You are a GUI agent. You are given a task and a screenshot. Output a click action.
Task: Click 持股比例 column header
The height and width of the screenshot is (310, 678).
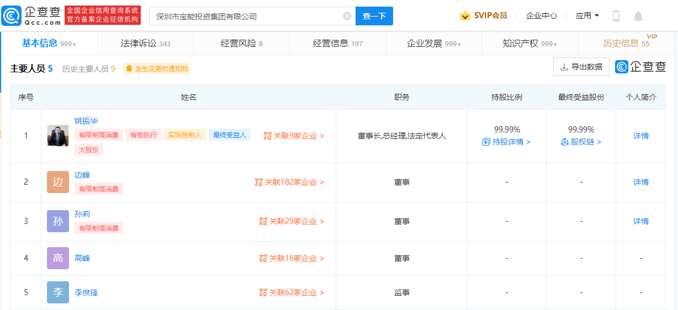[506, 97]
